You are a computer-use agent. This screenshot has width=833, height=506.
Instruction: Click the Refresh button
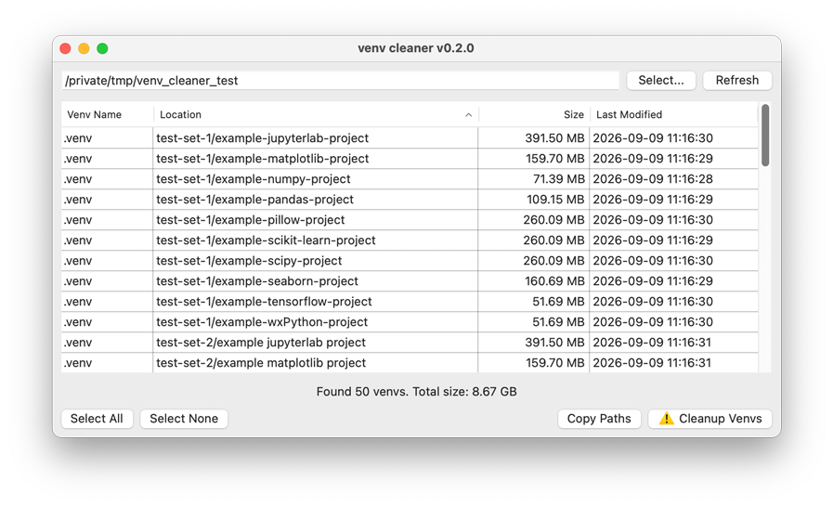click(x=736, y=80)
